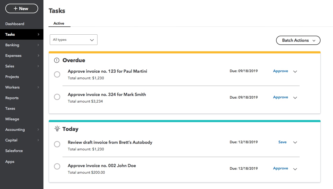This screenshot has height=189, width=333.
Task: Expand options for Brett's Autobody draft invoice
Action: [295, 142]
